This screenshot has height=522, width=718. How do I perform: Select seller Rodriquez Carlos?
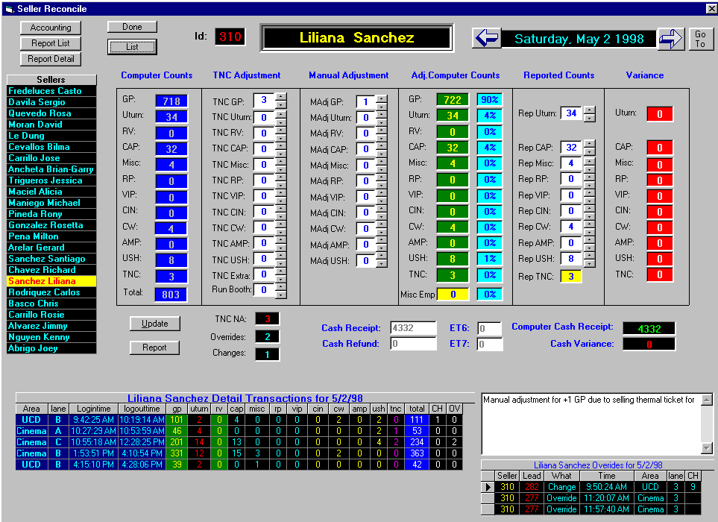point(51,292)
